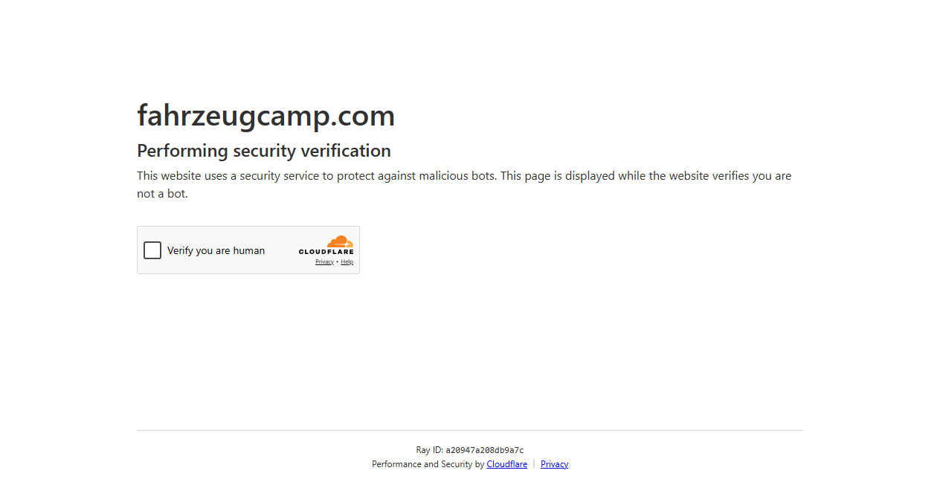940x482 pixels.
Task: Follow the Cloudflare link in the footer
Action: 507,464
